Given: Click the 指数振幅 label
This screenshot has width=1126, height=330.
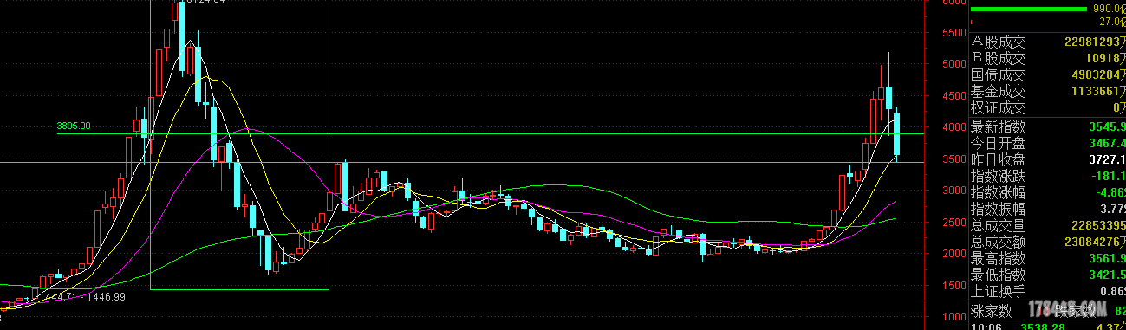Looking at the screenshot, I should tap(998, 209).
